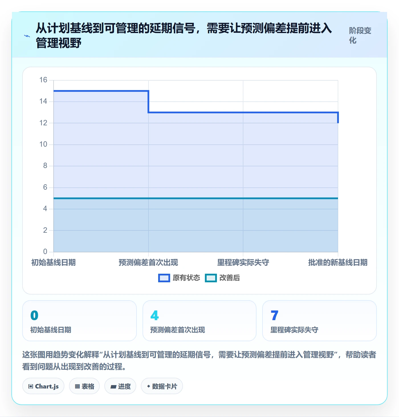Click the y-axis tick label 6
Image resolution: width=399 pixels, height=417 pixels.
coord(45,187)
